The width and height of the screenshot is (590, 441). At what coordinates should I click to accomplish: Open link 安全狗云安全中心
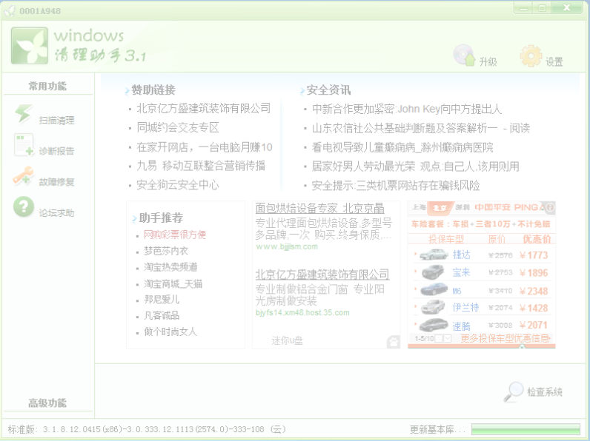[x=178, y=185]
